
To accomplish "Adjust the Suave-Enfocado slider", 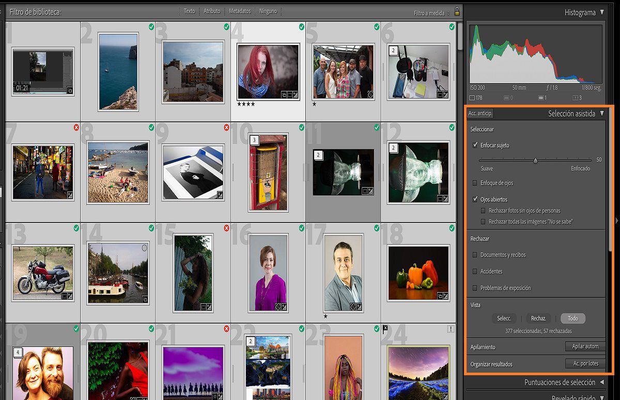I will coord(536,161).
